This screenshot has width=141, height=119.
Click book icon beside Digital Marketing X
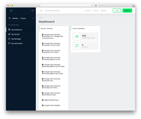(43, 100)
